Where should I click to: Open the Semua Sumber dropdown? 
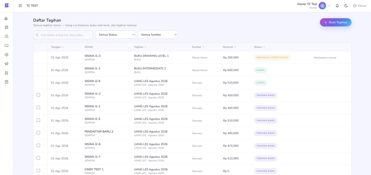pyautogui.click(x=157, y=35)
